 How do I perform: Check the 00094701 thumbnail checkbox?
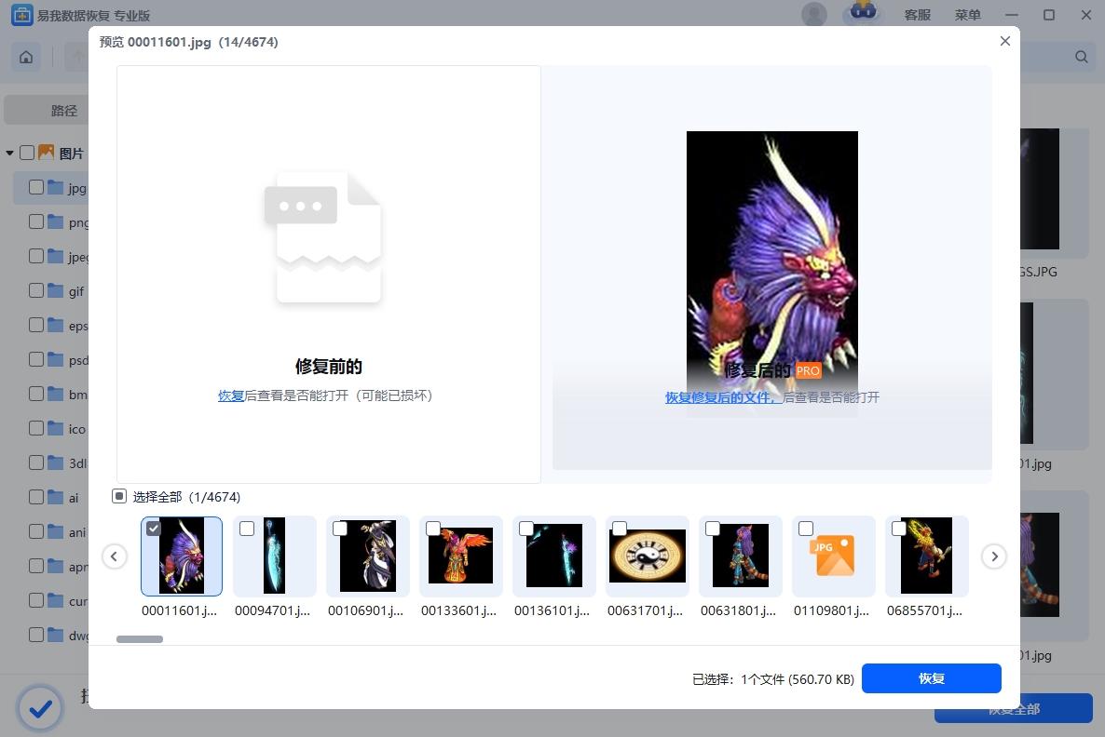(247, 528)
